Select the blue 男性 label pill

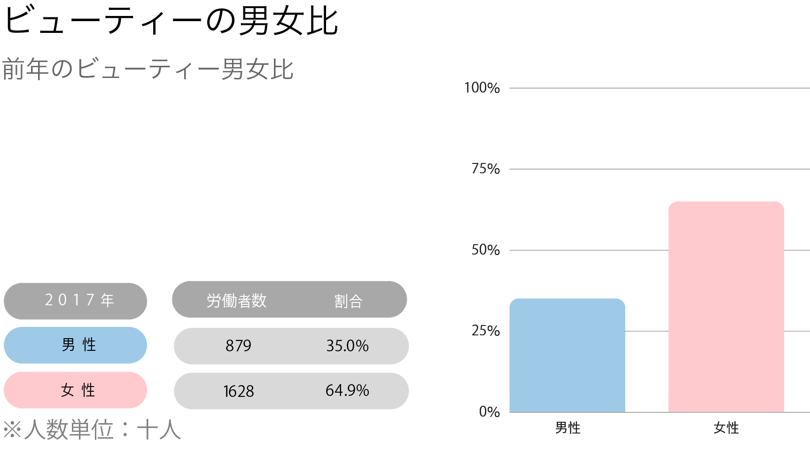pos(75,345)
